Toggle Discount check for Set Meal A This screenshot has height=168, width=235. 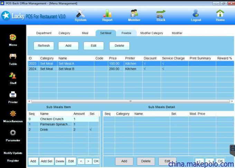pos(145,64)
